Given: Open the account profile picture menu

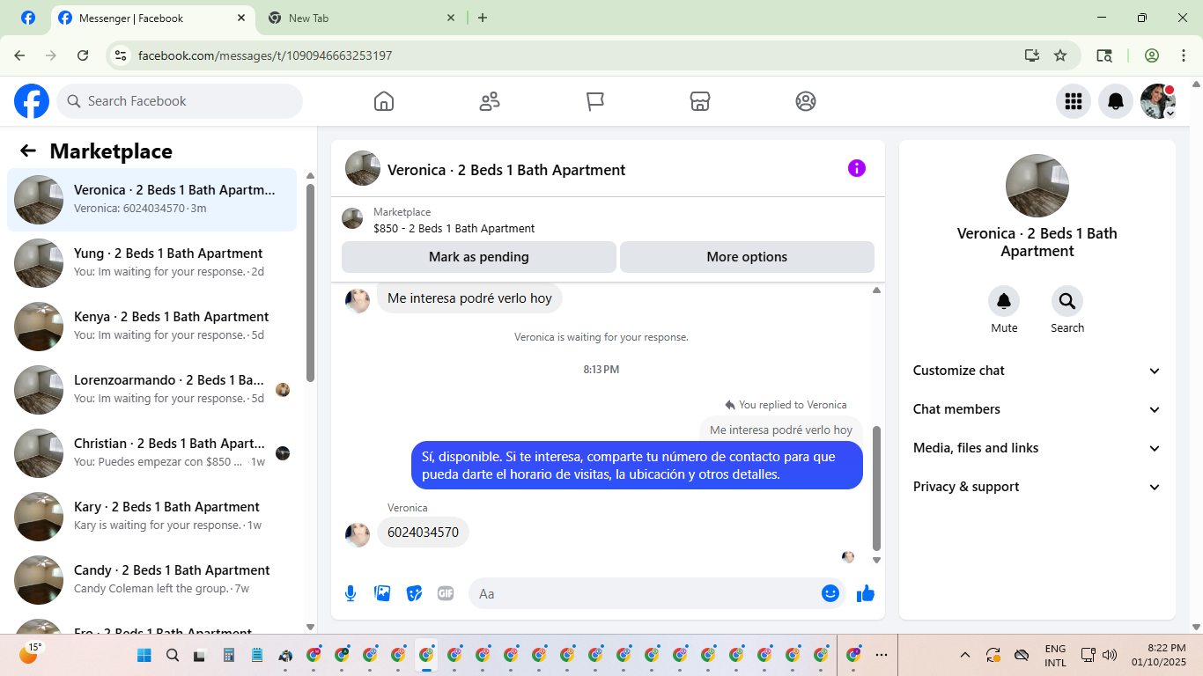Looking at the screenshot, I should (1158, 101).
